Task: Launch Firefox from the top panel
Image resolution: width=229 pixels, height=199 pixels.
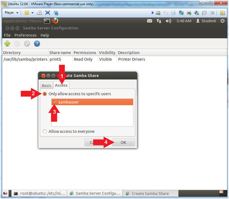Action: click(x=55, y=21)
